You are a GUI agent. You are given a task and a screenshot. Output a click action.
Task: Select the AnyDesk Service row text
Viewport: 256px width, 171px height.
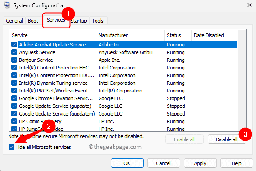pyautogui.click(x=37, y=52)
